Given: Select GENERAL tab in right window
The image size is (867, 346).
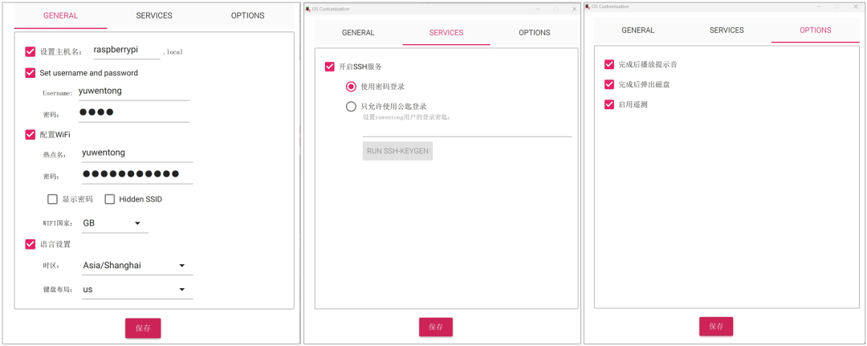Looking at the screenshot, I should pos(638,31).
